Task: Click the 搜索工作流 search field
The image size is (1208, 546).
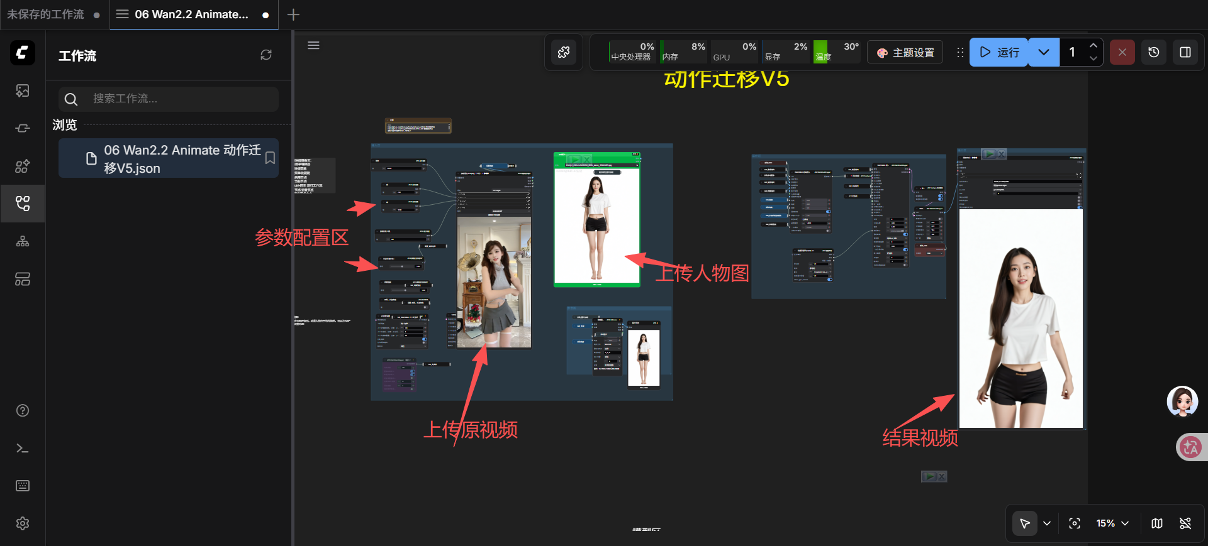Action: point(169,99)
